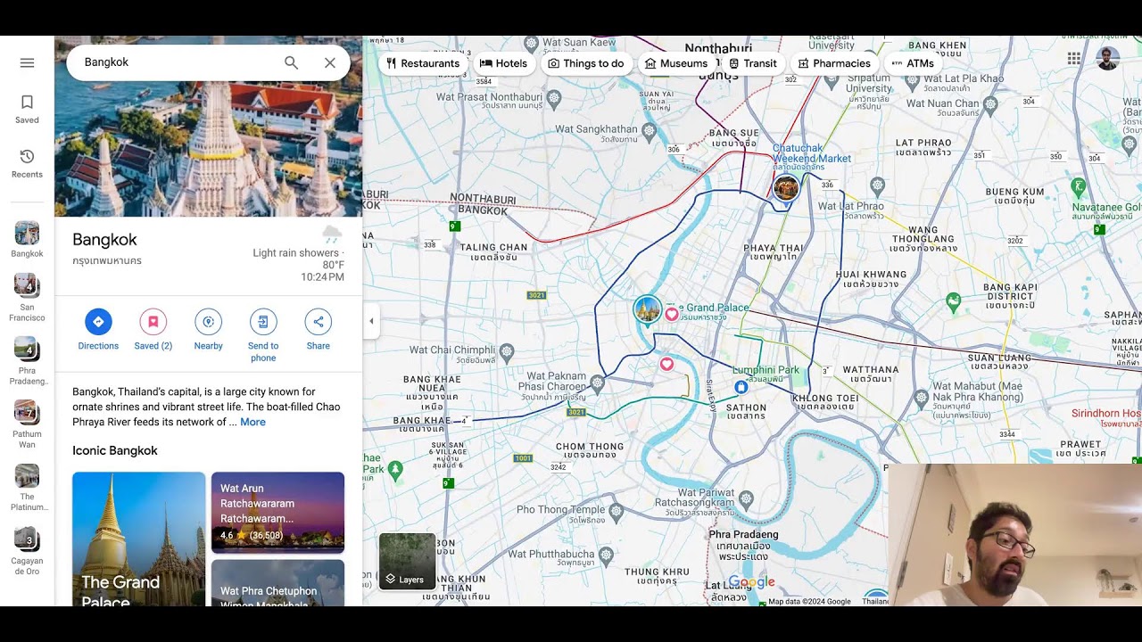Viewport: 1142px width, 642px height.
Task: Click the Wat Phutthabucha marker
Action: point(606,555)
